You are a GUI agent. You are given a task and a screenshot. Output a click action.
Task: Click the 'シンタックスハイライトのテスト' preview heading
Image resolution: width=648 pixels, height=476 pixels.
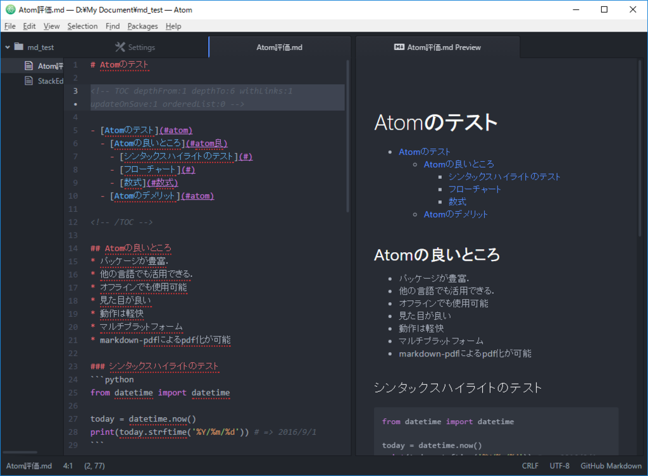(458, 388)
